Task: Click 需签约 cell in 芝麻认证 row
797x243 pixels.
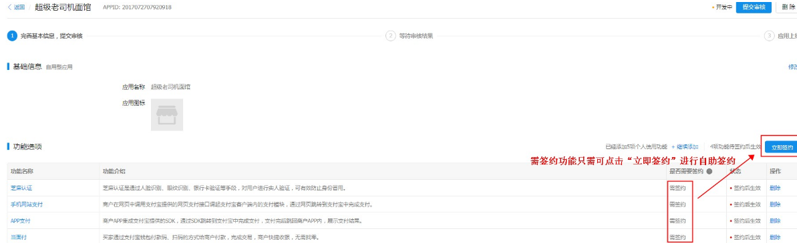Action: coord(677,188)
